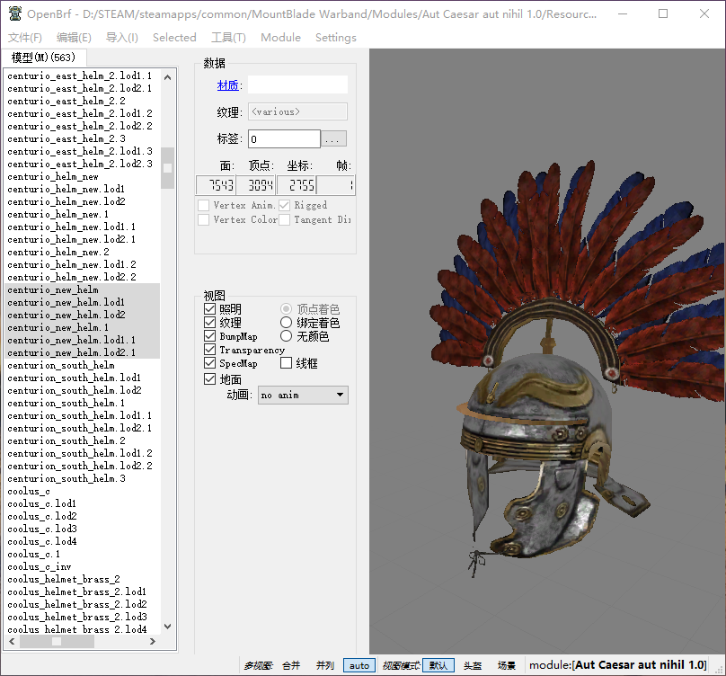Select the 头盔 helmet view mode

tap(473, 665)
